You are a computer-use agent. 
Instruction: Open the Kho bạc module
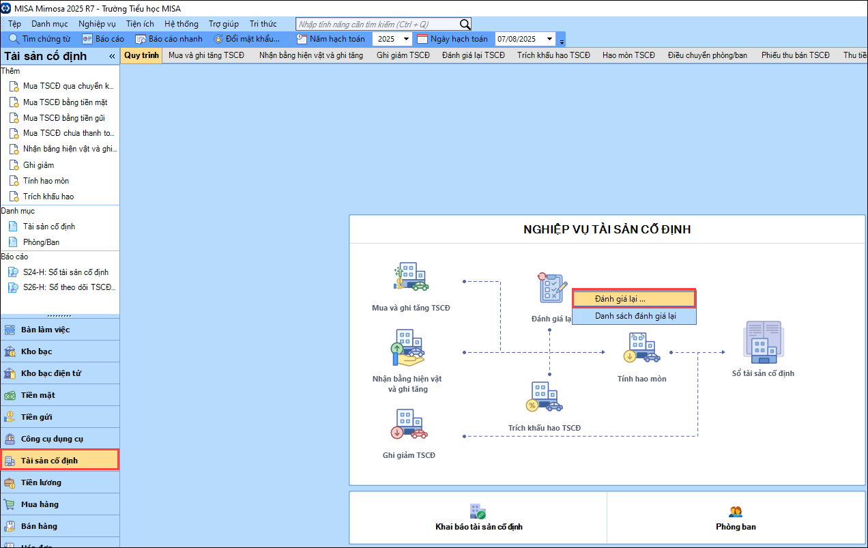60,351
